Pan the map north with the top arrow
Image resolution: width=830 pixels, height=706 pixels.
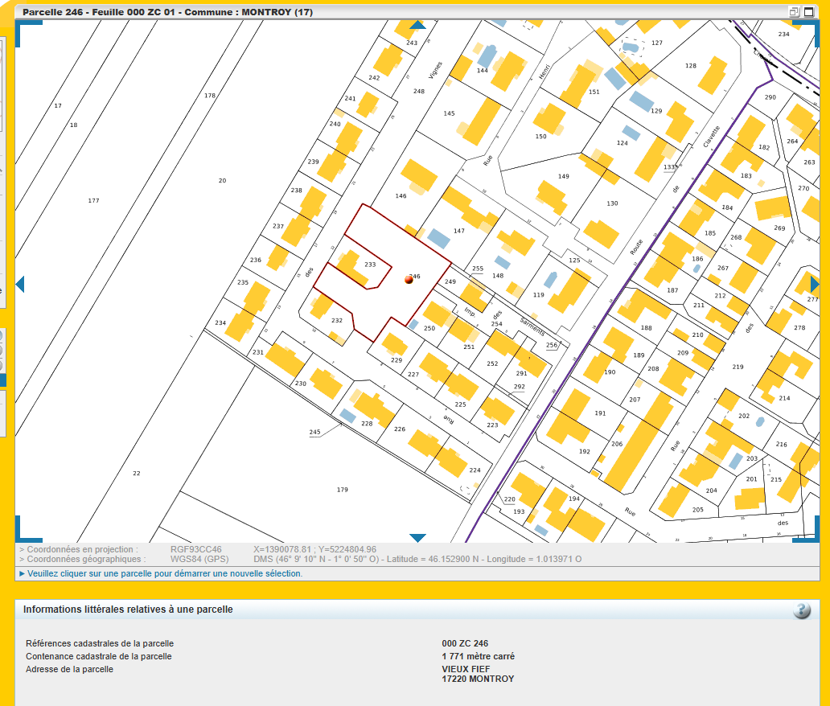pos(417,25)
